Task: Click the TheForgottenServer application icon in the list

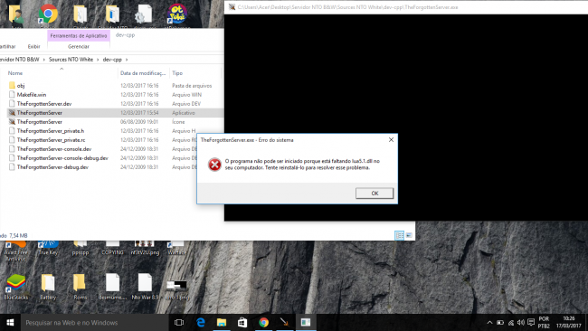Action: 12,112
